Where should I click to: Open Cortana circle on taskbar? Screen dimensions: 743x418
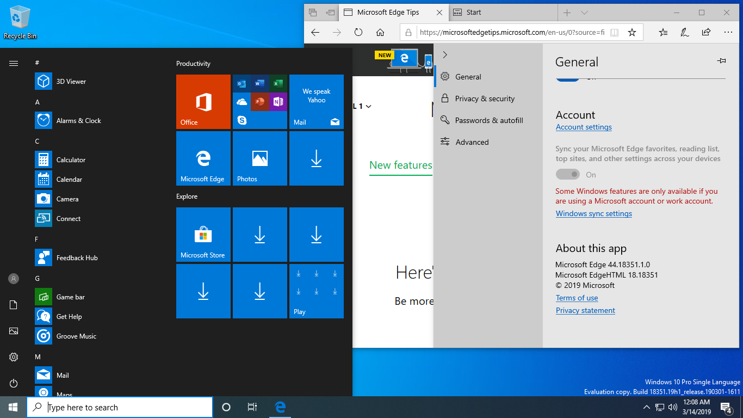(226, 407)
